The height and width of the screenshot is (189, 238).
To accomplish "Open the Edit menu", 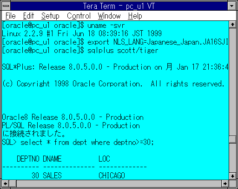I will 28,16.
